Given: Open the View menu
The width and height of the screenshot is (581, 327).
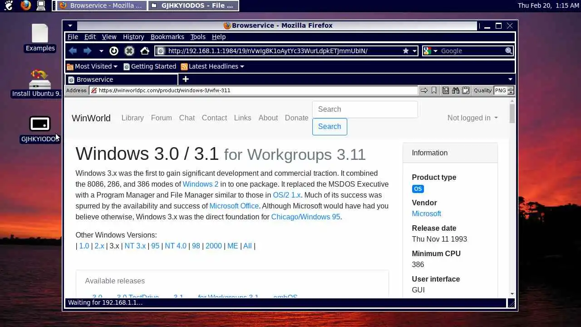Looking at the screenshot, I should pos(109,37).
